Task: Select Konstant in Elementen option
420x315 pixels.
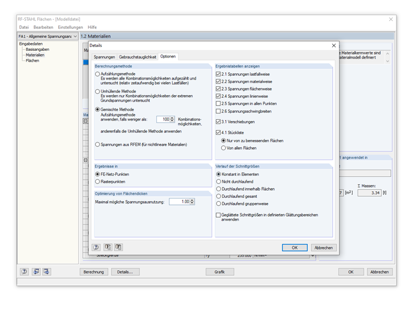Action: (x=219, y=174)
